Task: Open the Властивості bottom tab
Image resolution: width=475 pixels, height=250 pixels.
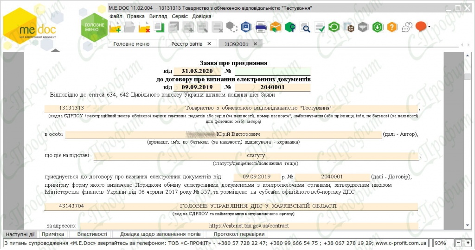Action: point(92,234)
